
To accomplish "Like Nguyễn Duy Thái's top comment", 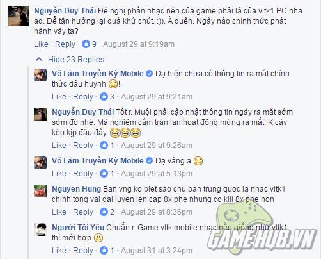I will pos(41,44).
